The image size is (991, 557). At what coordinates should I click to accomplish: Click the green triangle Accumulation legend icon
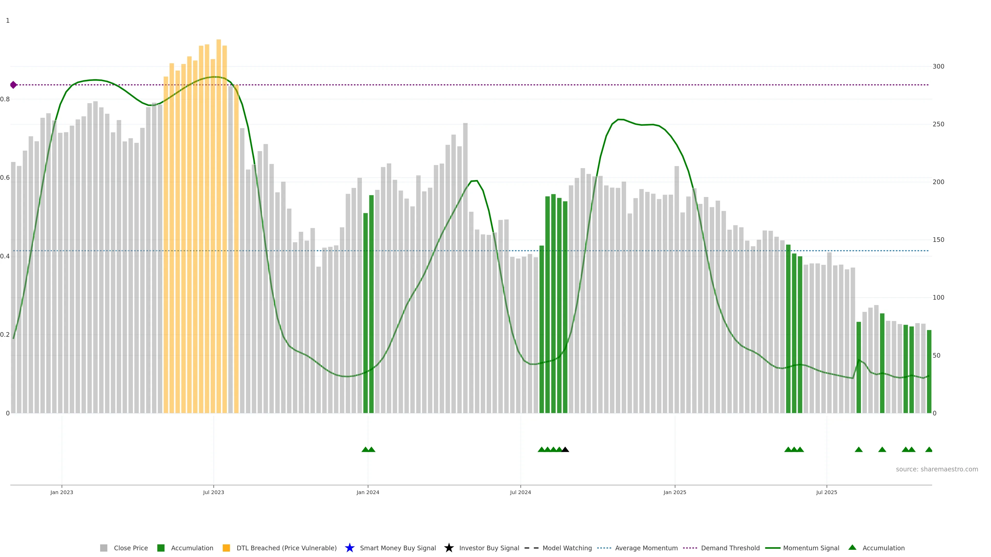point(852,547)
